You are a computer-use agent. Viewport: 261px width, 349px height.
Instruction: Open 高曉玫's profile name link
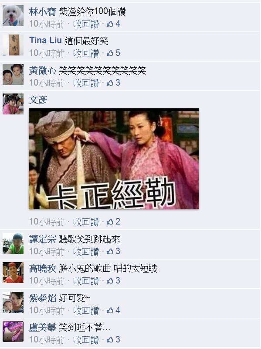pyautogui.click(x=42, y=269)
